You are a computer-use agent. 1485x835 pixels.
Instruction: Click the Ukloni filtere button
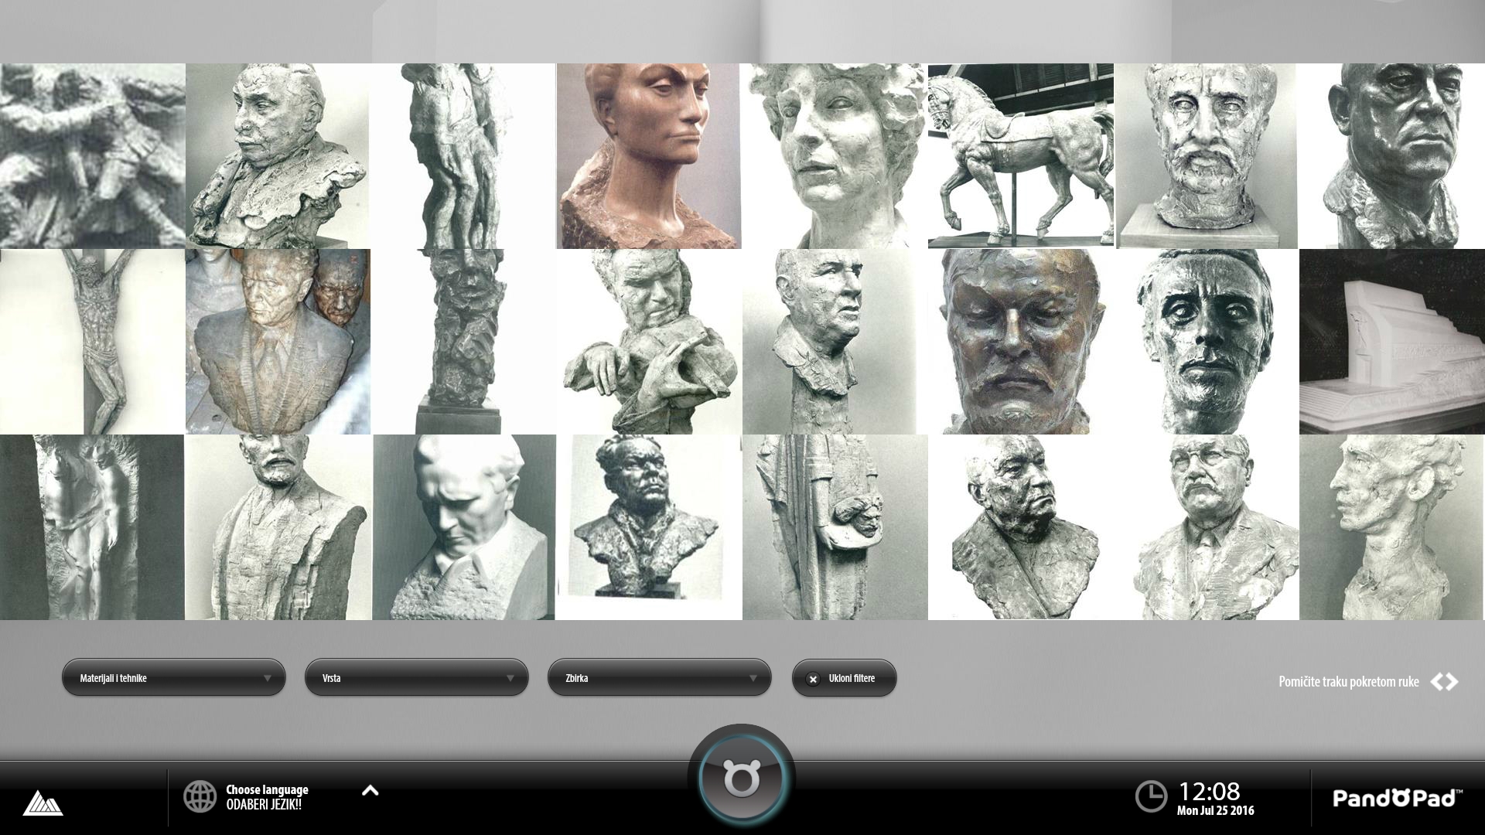(x=844, y=678)
